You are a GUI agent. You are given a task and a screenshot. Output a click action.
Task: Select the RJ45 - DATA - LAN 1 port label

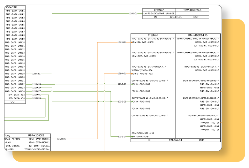[x=15, y=11]
